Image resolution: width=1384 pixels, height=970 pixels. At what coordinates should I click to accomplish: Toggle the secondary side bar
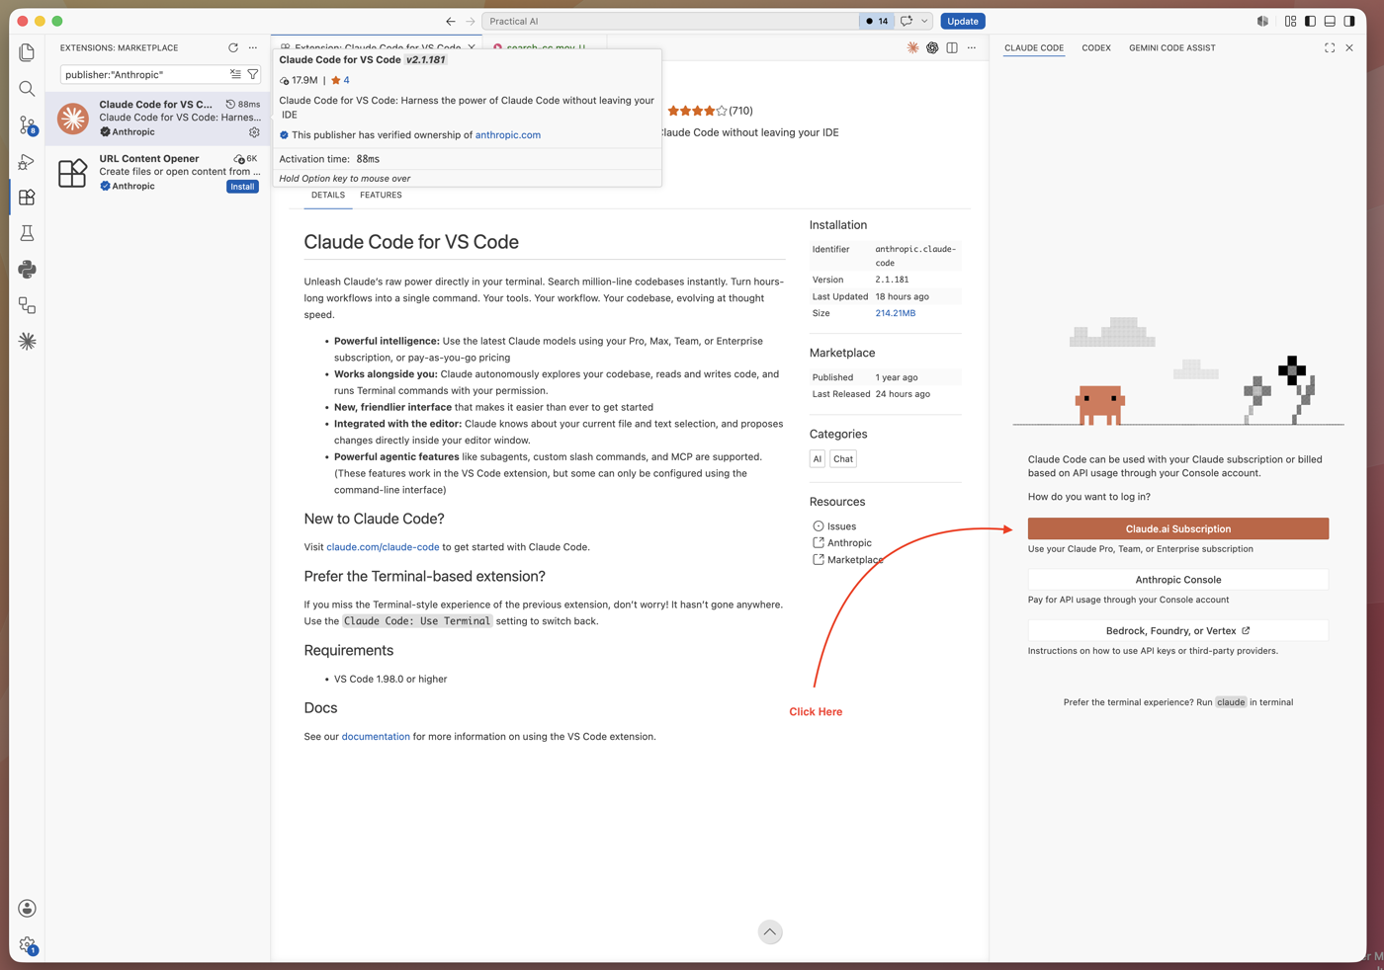pos(1350,21)
